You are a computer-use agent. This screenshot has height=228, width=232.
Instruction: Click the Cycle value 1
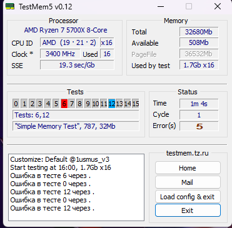click(x=199, y=115)
